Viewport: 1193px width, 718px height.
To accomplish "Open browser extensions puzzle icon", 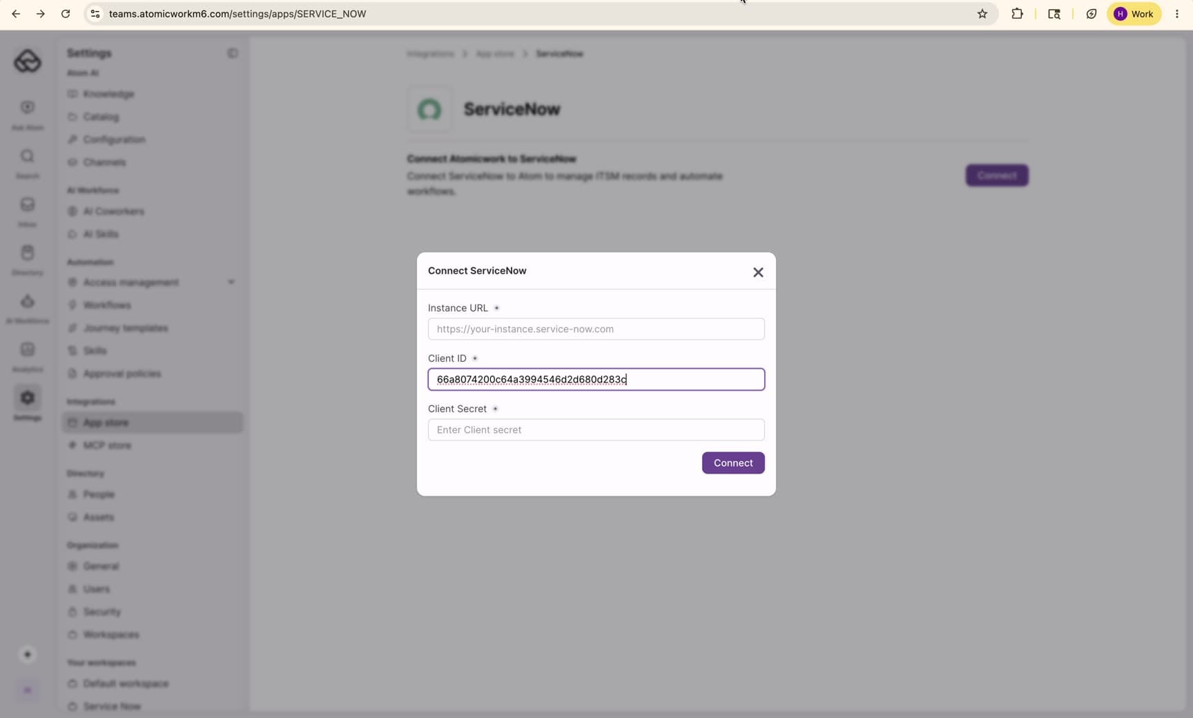I will [1017, 14].
